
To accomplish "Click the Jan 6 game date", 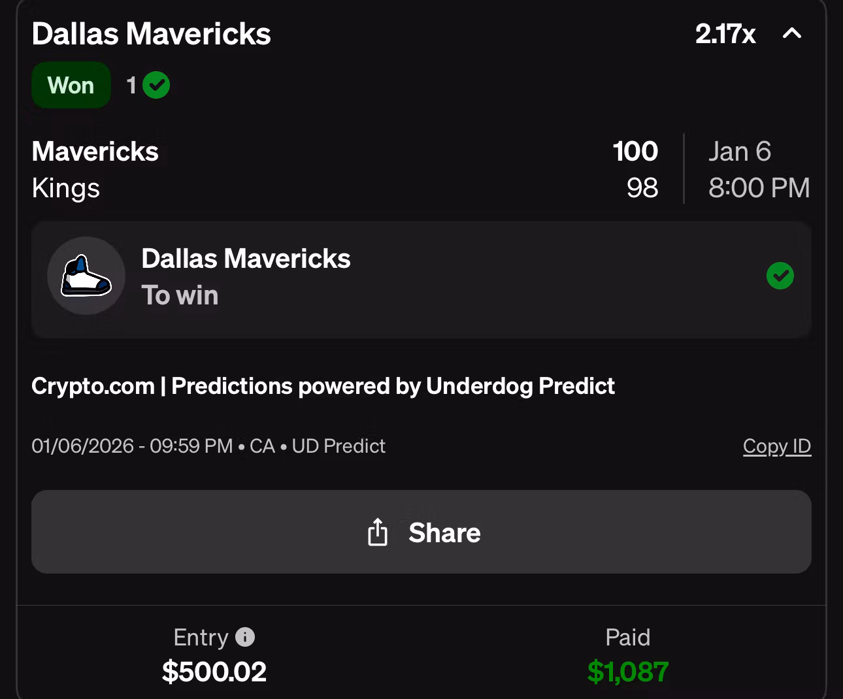I will [740, 152].
